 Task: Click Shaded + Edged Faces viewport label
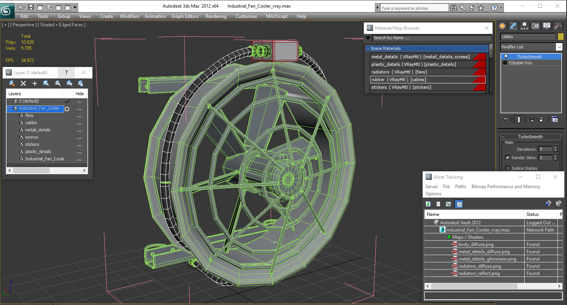[x=61, y=25]
